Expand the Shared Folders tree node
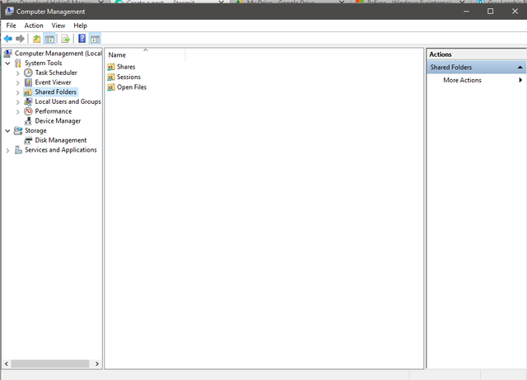This screenshot has width=527, height=380. [18, 92]
